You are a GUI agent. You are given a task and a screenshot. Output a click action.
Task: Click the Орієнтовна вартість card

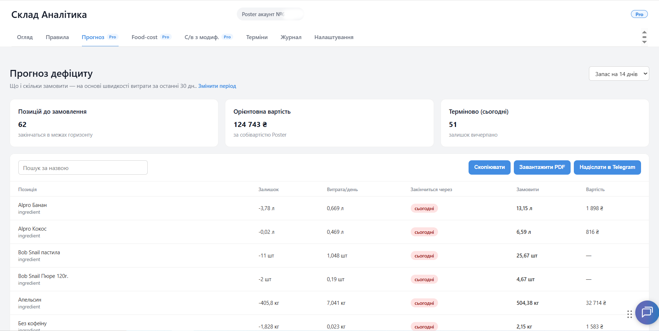tap(329, 123)
